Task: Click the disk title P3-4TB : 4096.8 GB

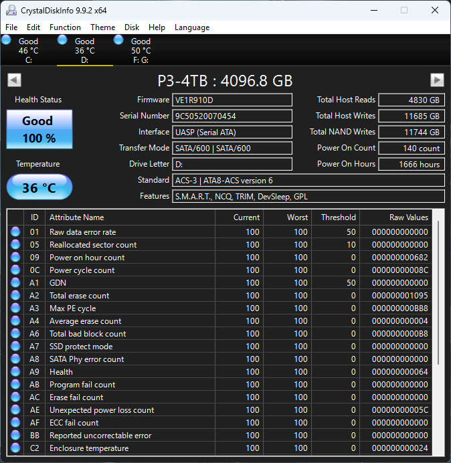Action: point(225,80)
